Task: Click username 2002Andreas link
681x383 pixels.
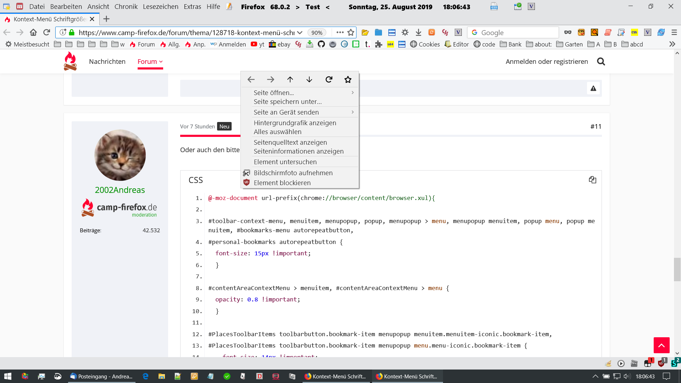Action: (120, 190)
